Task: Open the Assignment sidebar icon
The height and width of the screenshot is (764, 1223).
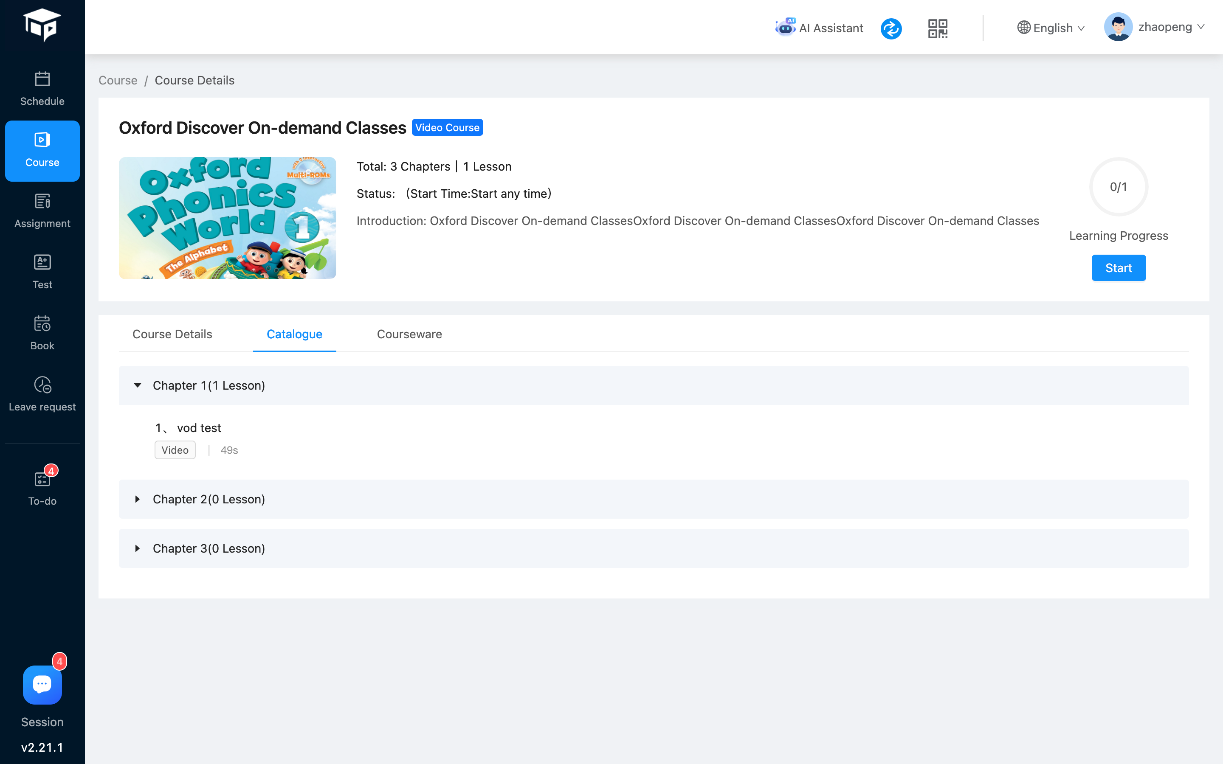Action: coord(42,202)
